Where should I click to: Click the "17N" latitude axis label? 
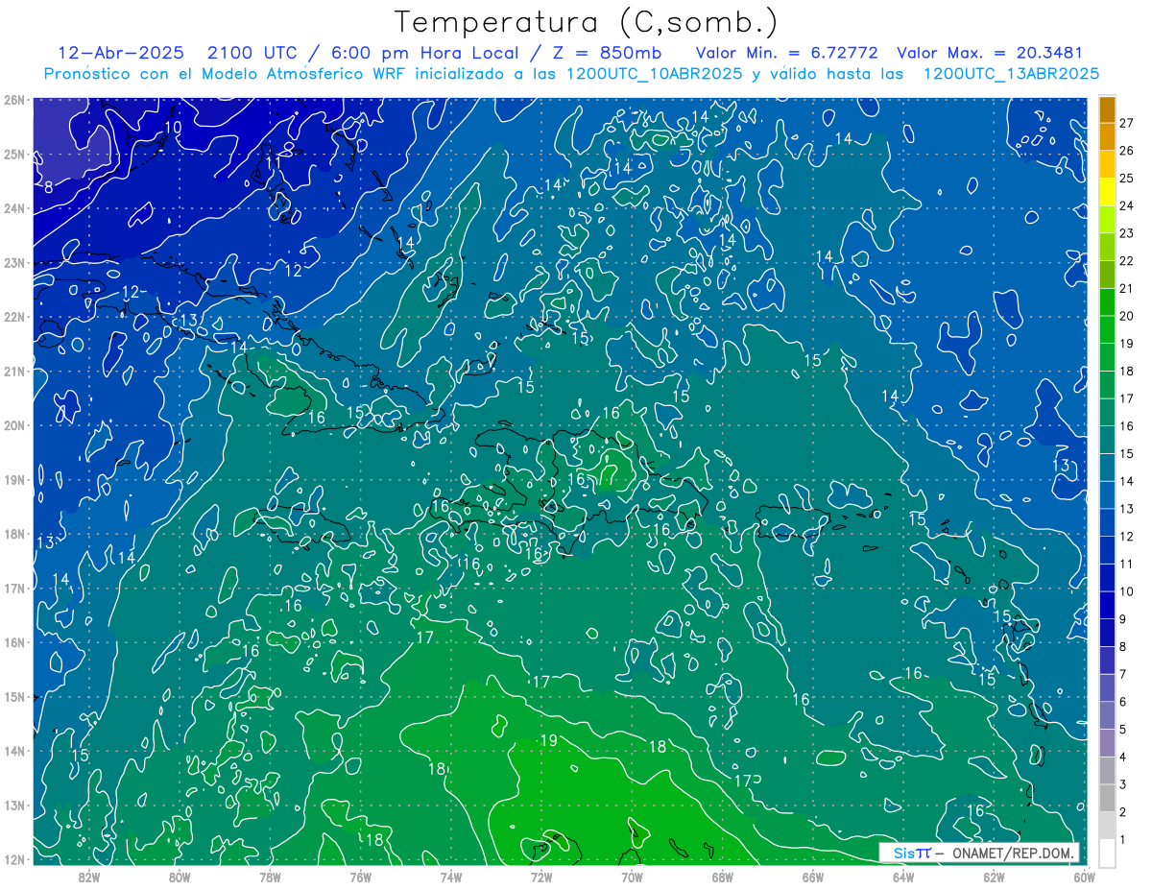tap(14, 589)
